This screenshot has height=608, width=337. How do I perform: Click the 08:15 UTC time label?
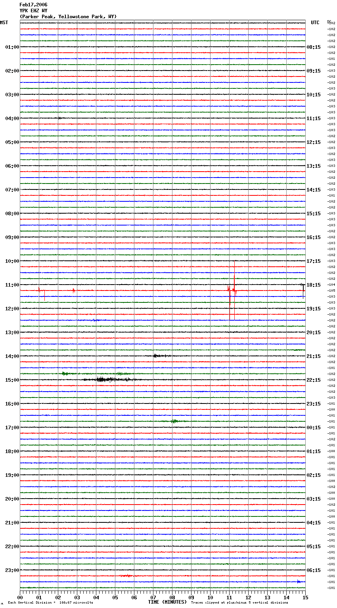tap(314, 47)
